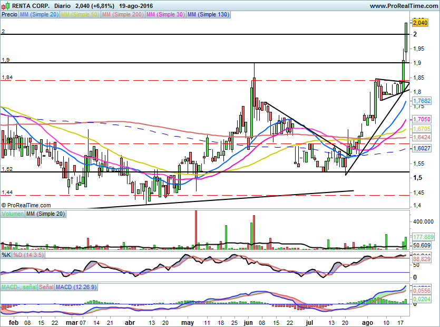Click the %K stochastic label
Viewport: 440px width, 327px height.
(x=6, y=255)
